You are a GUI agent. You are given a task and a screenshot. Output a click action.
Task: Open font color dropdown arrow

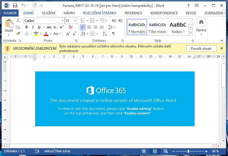pyautogui.click(x=51, y=34)
